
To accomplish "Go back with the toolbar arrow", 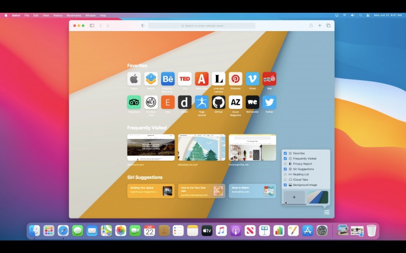I will [101, 26].
